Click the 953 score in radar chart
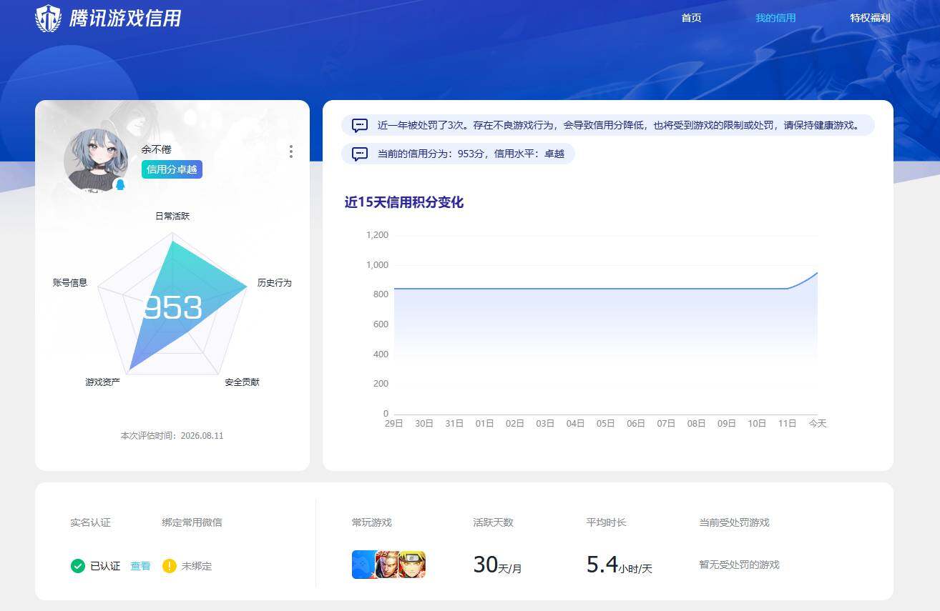This screenshot has width=940, height=611. click(x=172, y=307)
